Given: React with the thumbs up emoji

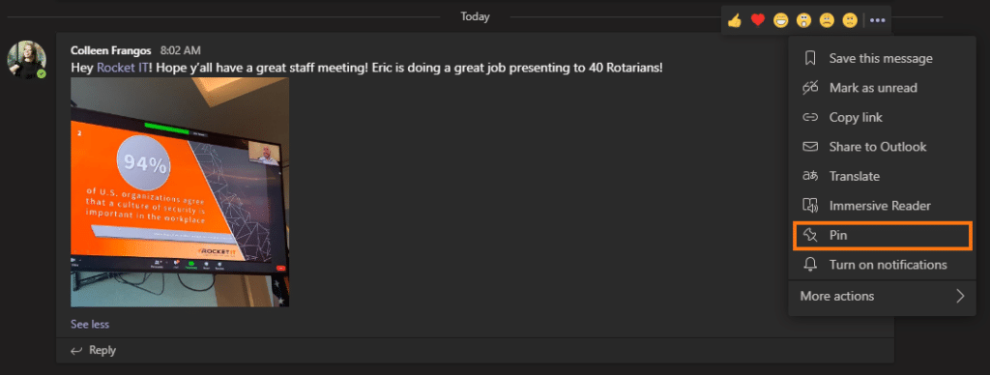Looking at the screenshot, I should [735, 21].
